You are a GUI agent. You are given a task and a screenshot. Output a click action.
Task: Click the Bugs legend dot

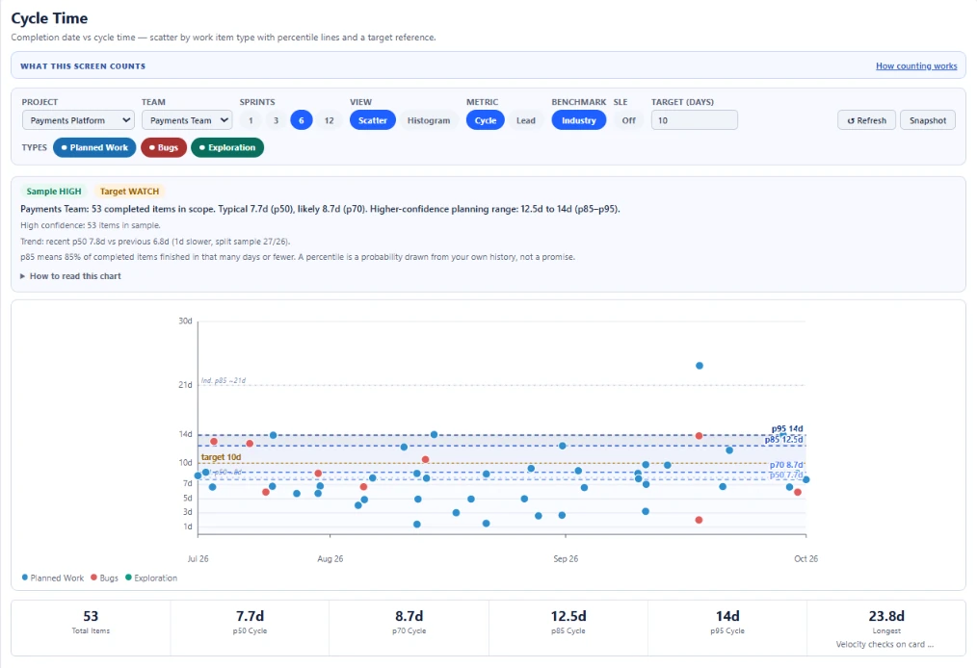pyautogui.click(x=93, y=578)
